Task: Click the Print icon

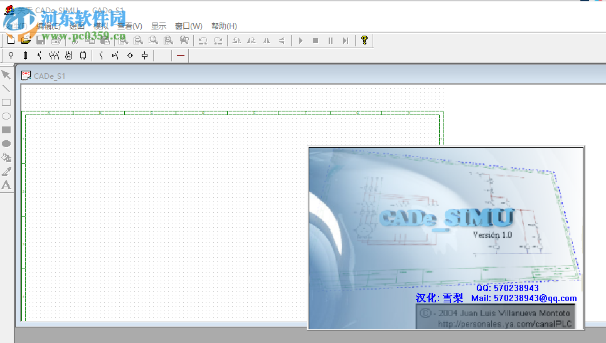Action: (56, 40)
